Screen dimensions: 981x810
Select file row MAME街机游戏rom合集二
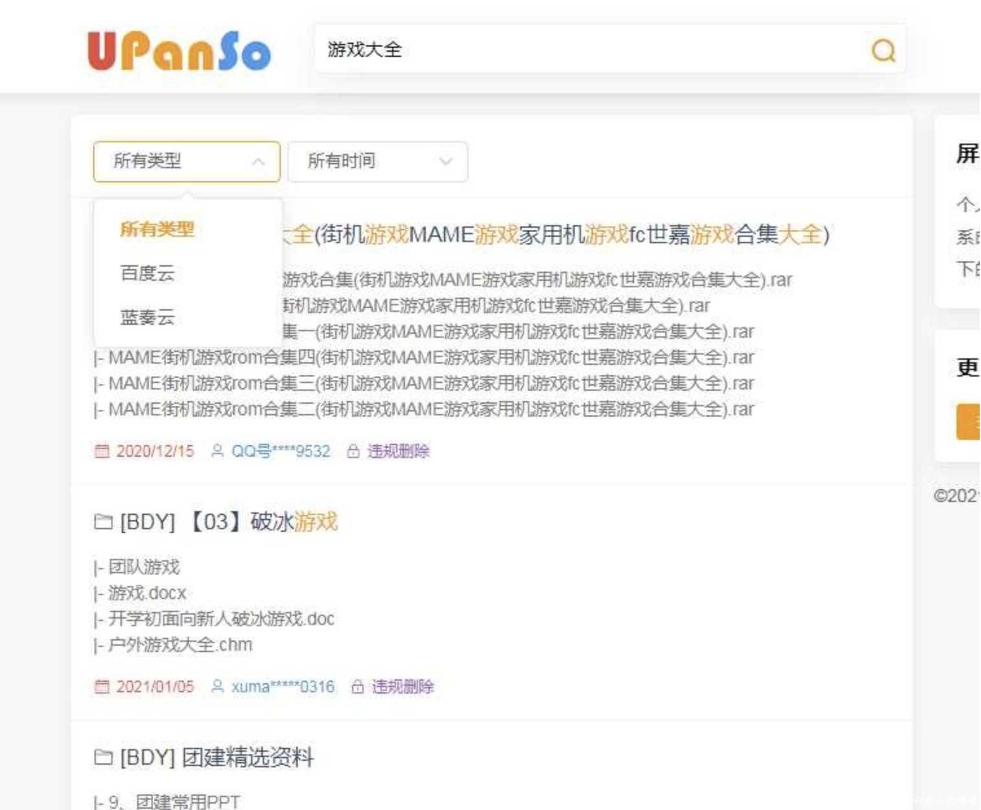point(424,409)
